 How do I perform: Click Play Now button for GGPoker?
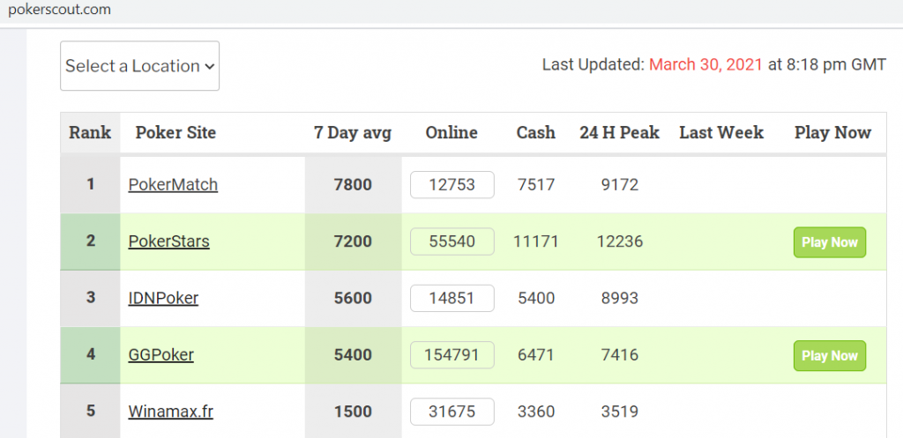[x=830, y=356]
